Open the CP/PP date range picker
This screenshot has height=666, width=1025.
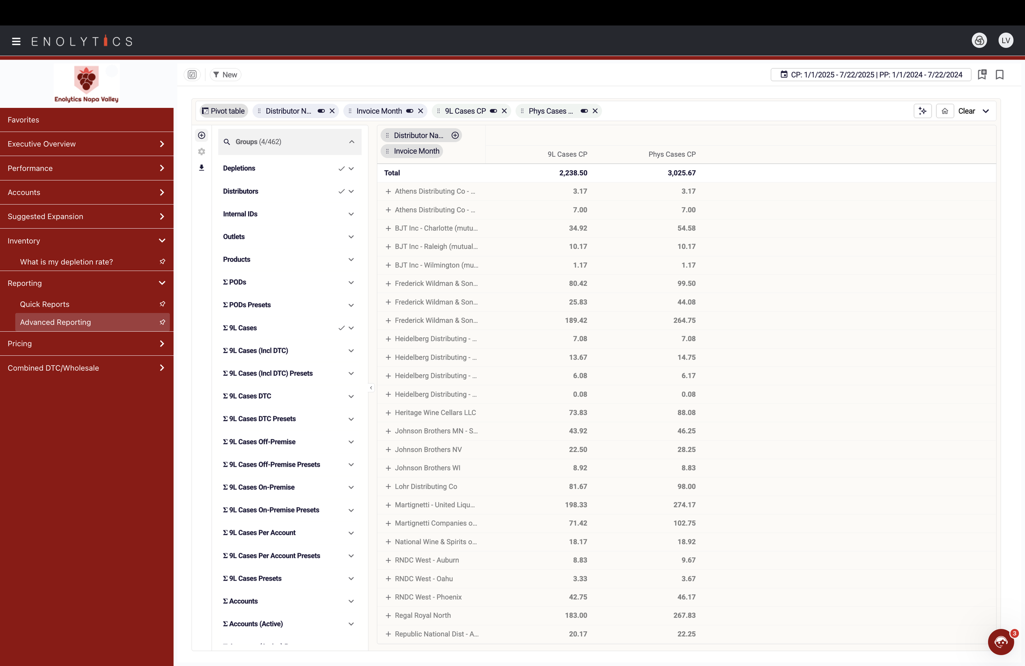click(x=871, y=75)
